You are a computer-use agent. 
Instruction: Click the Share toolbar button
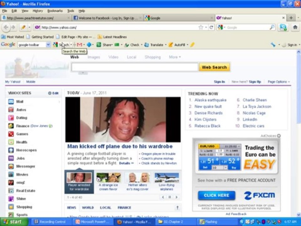click(105, 45)
